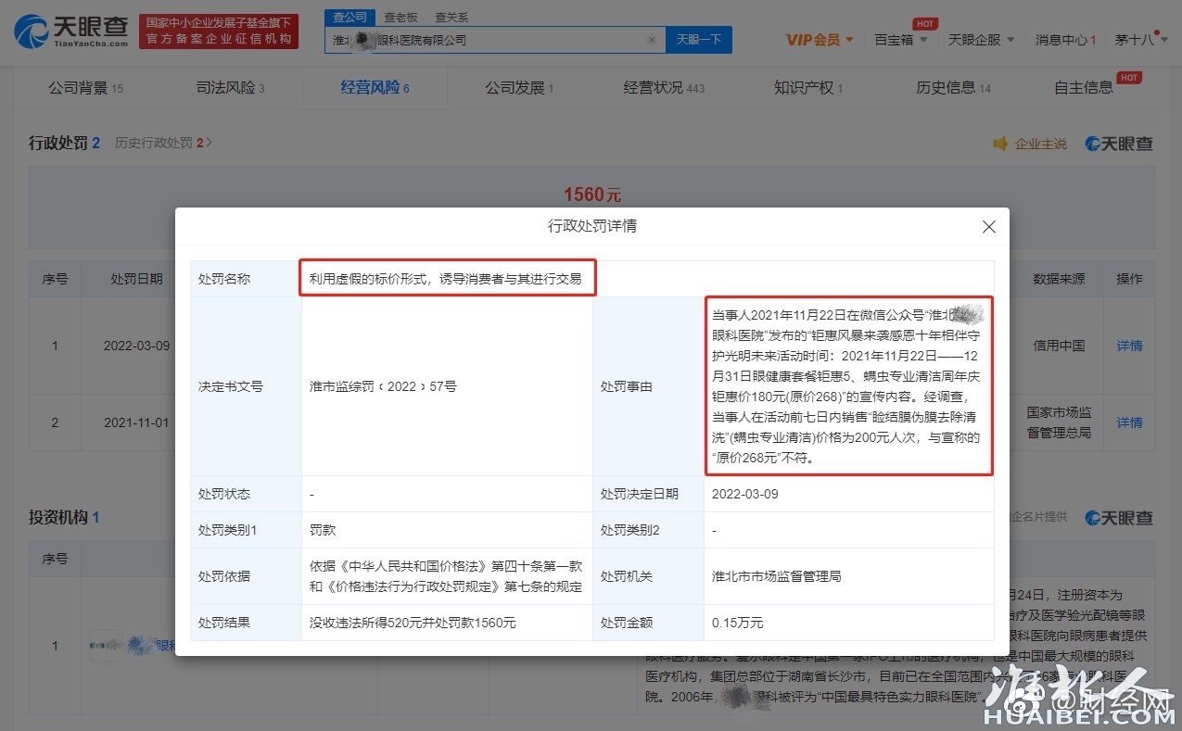This screenshot has height=731, width=1182.
Task: Select the 查老板 search tab
Action: (400, 17)
